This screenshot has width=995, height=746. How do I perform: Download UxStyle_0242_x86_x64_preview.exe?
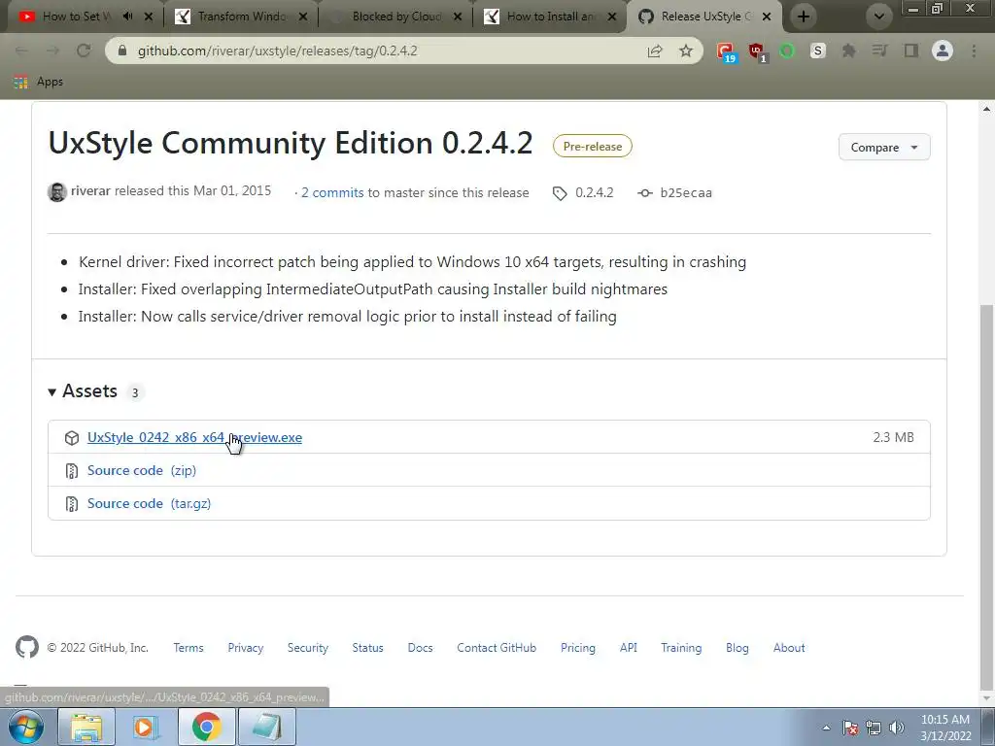click(194, 437)
